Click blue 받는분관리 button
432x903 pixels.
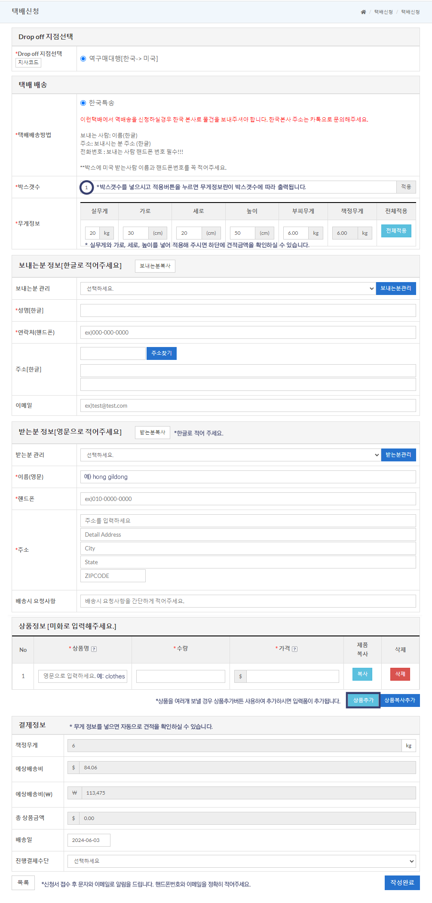(398, 455)
